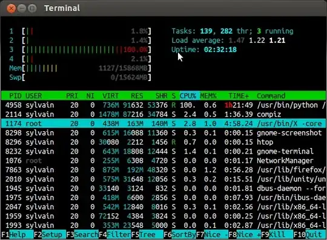Activate F4 Filter option

(x=115, y=235)
